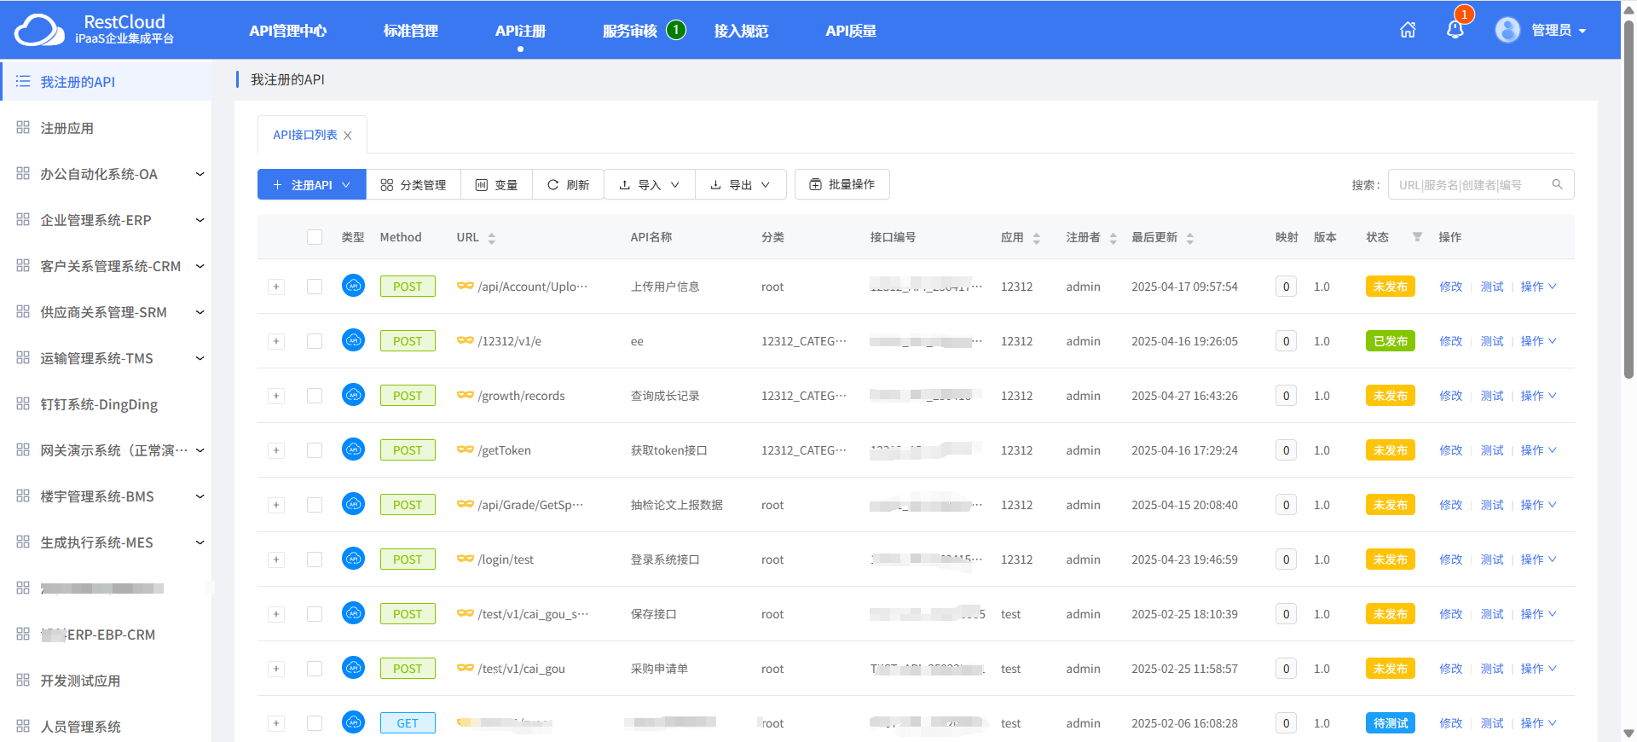Click the API cloud icon for /getToken row
Screen dimensions: 1637x742
pyautogui.click(x=353, y=449)
